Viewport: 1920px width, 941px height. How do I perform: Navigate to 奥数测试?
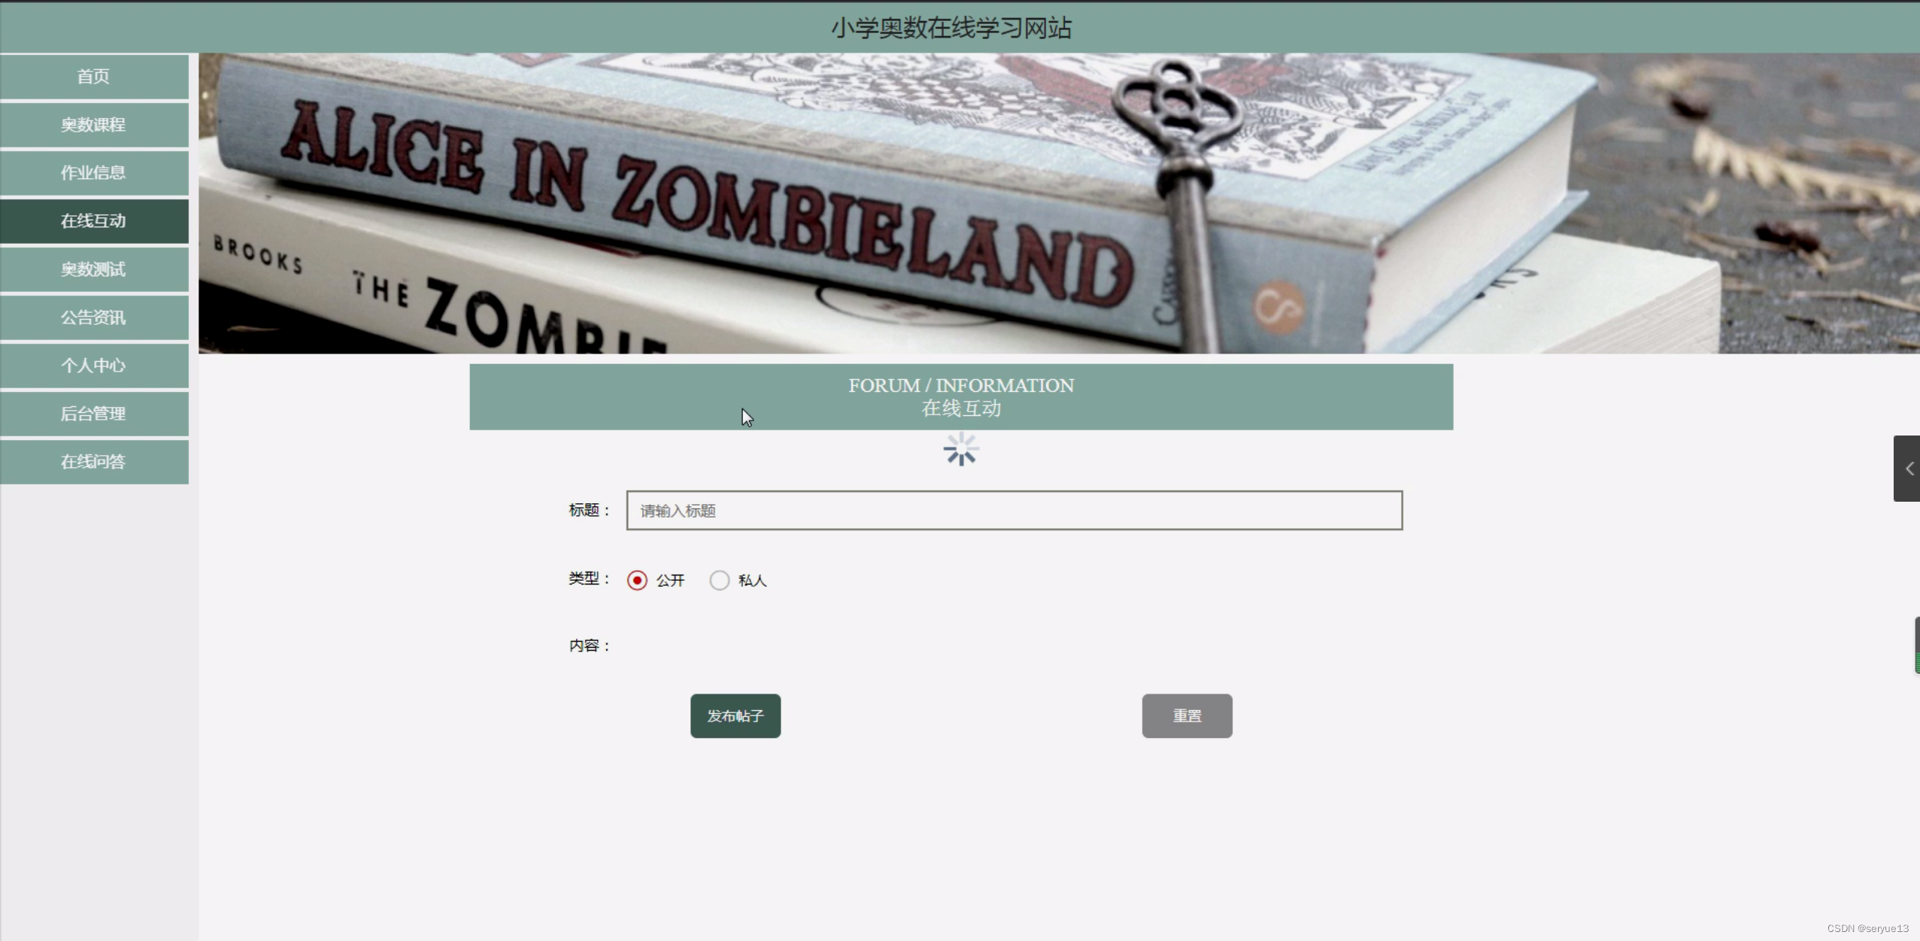(94, 269)
